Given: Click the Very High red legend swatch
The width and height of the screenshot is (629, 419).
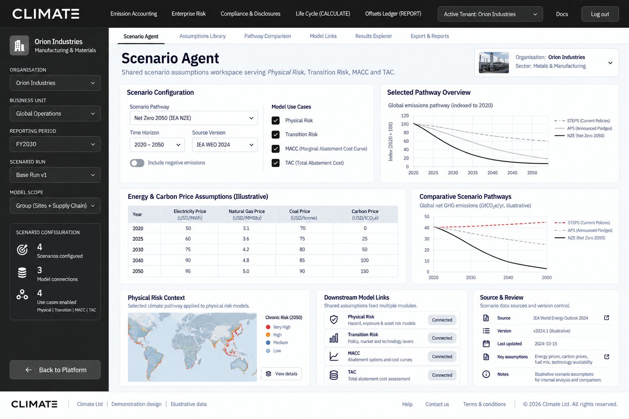Looking at the screenshot, I should tap(268, 327).
